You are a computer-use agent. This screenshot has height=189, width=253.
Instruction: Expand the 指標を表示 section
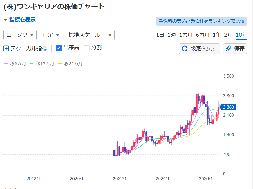coord(20,20)
